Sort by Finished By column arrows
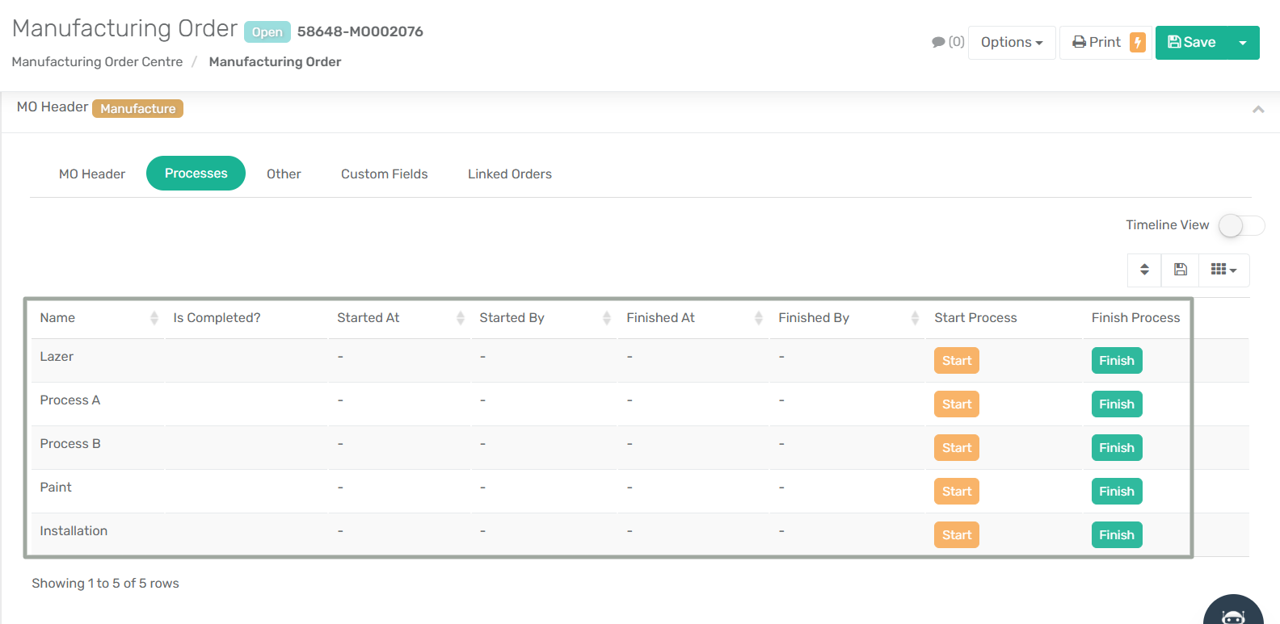The image size is (1280, 624). (915, 318)
